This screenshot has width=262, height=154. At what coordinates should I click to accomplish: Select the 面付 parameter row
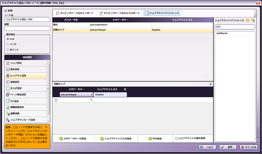[133, 25]
